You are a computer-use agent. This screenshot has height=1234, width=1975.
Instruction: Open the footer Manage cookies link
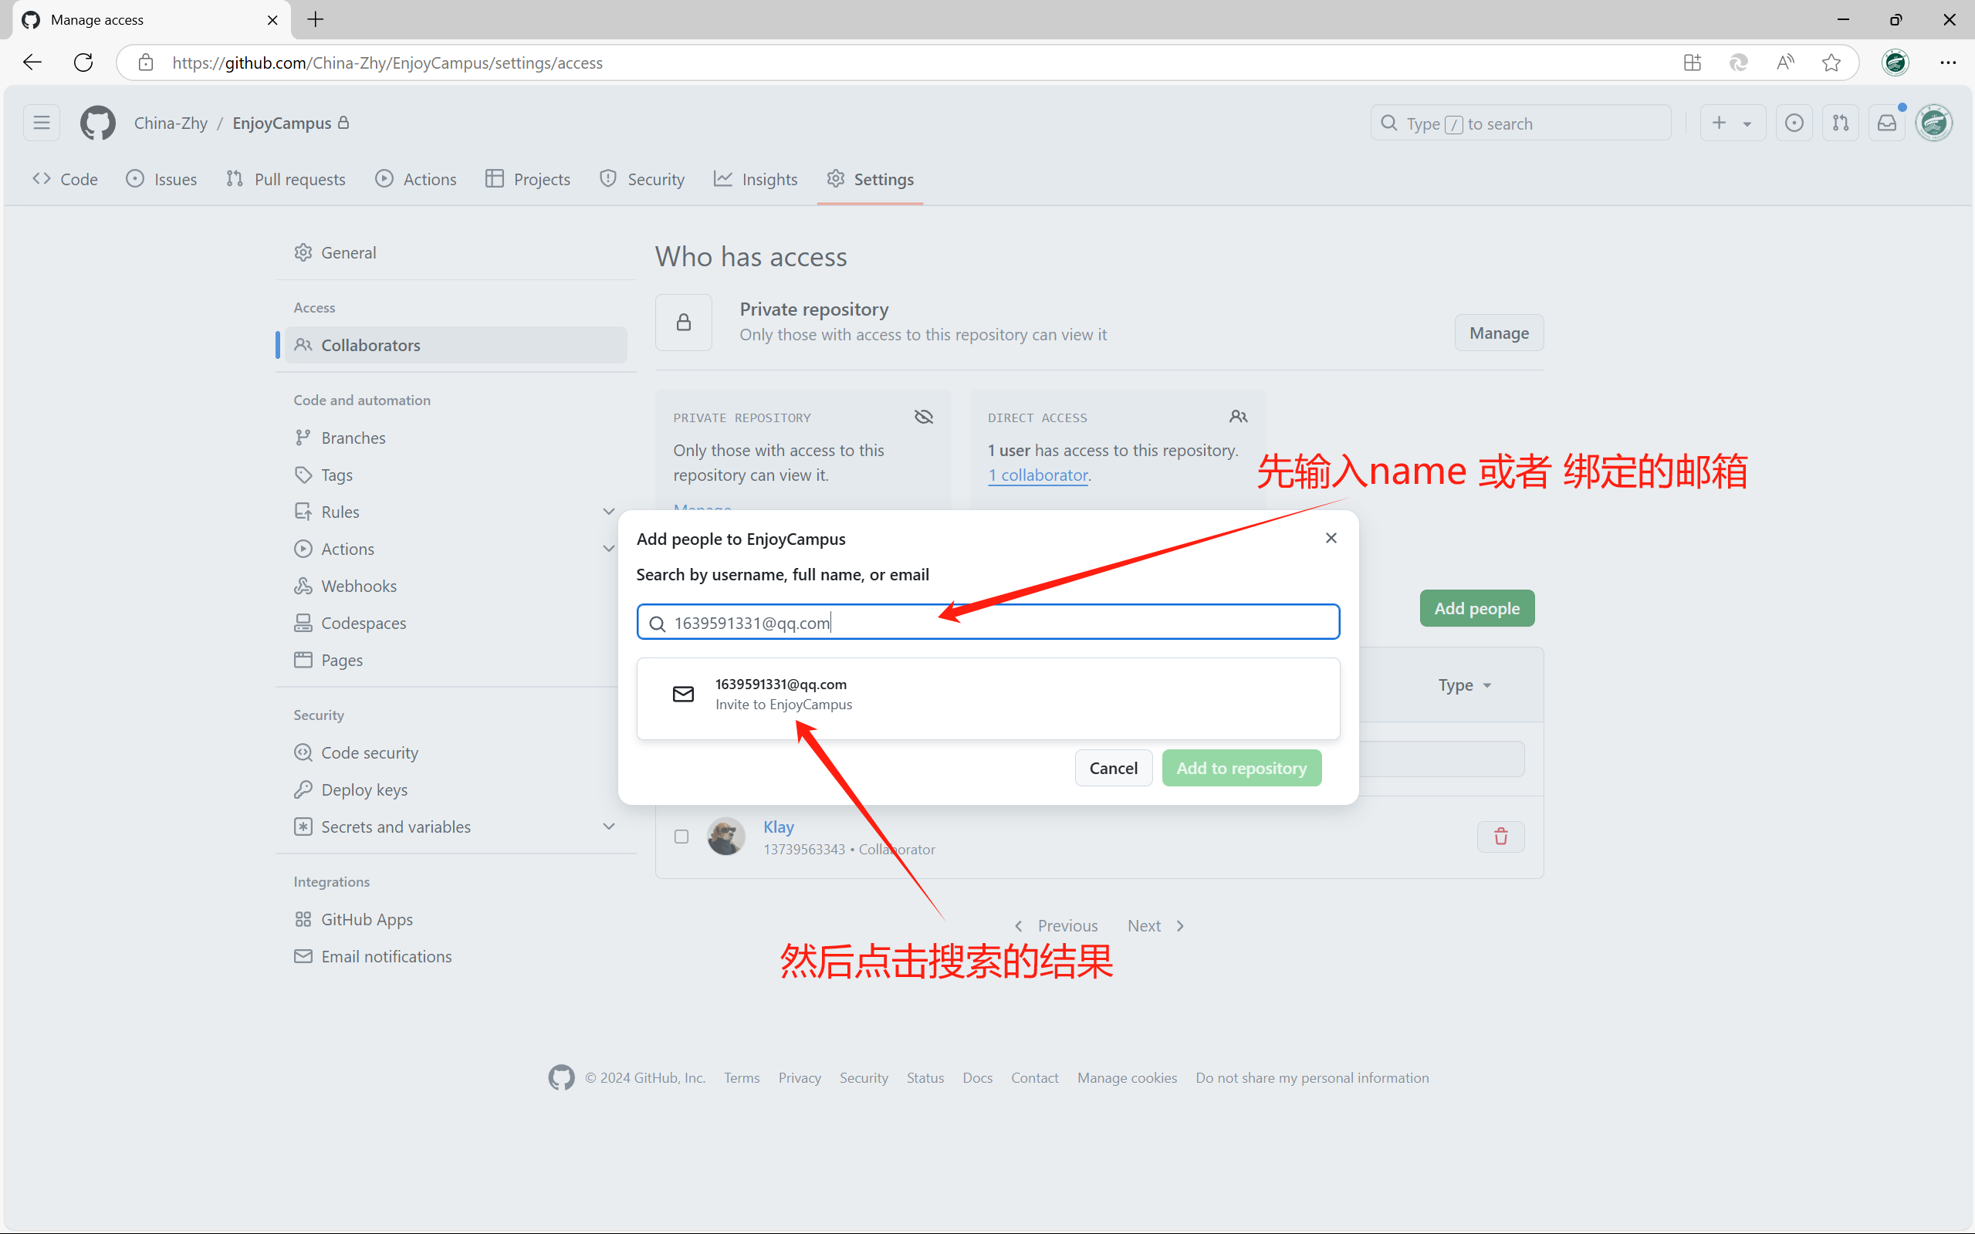[x=1126, y=1078]
